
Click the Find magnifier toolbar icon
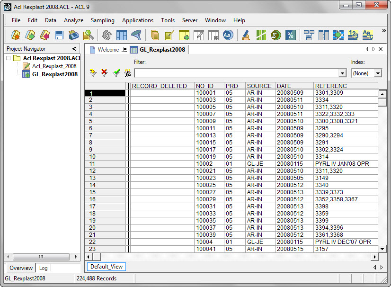[88, 35]
